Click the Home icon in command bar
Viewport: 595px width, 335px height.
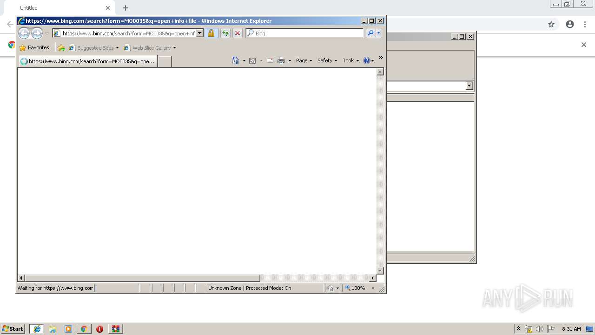click(236, 60)
